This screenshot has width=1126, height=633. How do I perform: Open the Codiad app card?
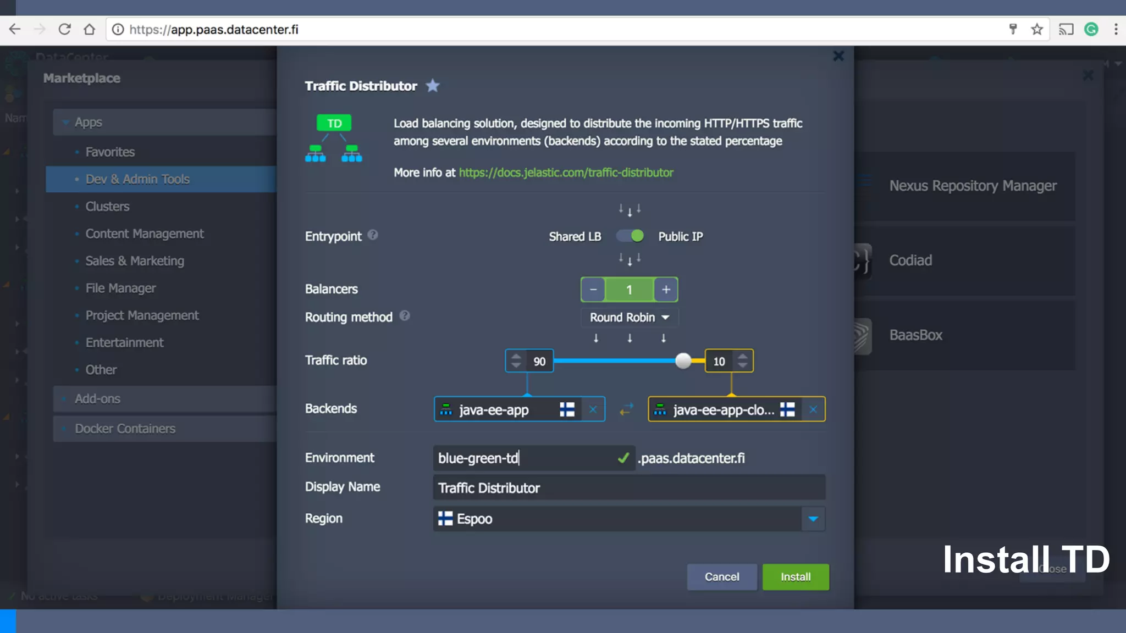pos(965,261)
